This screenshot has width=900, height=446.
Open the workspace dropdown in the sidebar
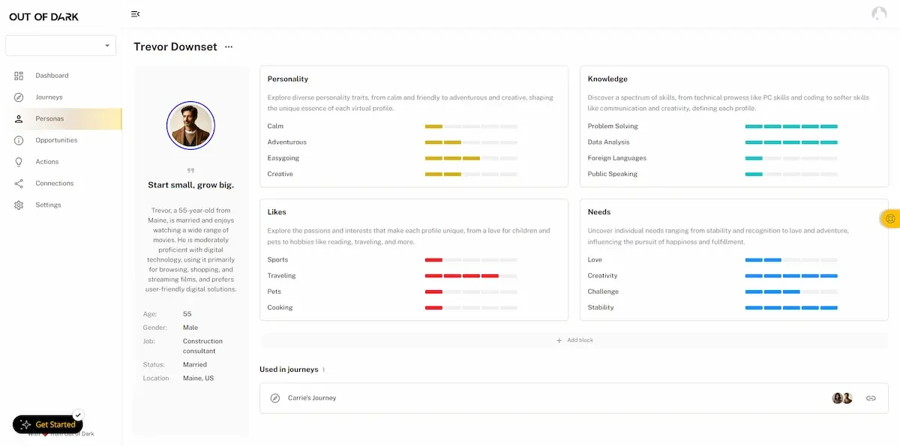(61, 46)
